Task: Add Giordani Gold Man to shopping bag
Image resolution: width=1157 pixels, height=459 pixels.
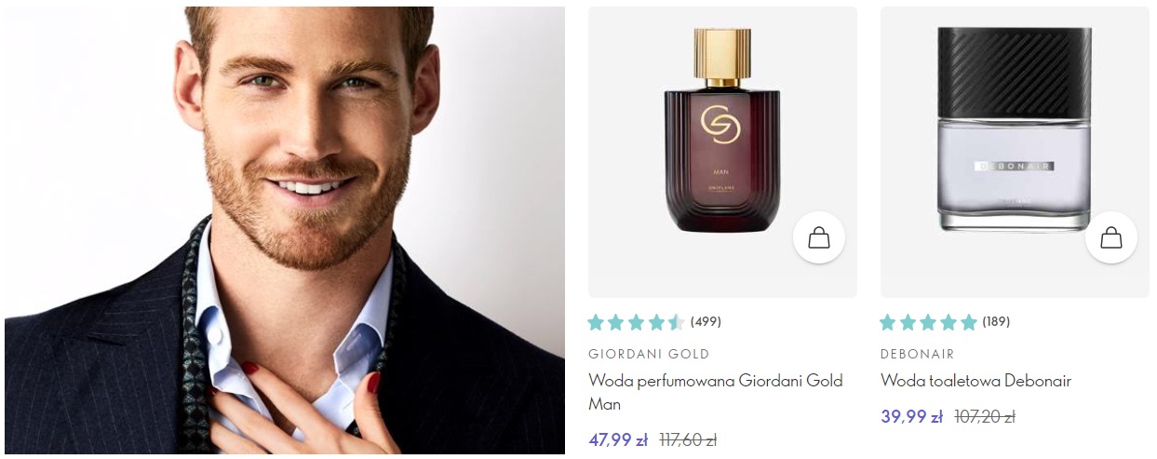Action: tap(819, 238)
